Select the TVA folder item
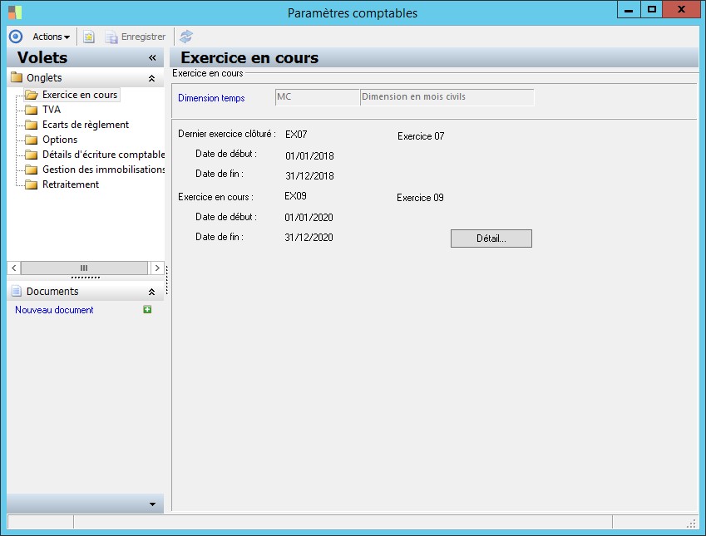Image resolution: width=706 pixels, height=536 pixels. click(x=51, y=110)
